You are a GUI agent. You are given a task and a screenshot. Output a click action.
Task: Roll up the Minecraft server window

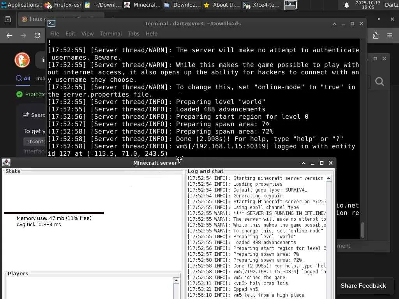coord(304,163)
